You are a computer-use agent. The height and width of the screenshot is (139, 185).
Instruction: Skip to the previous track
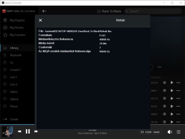click(19, 132)
